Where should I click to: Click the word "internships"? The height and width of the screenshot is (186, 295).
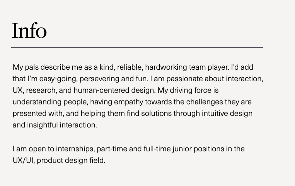[x=76, y=149]
